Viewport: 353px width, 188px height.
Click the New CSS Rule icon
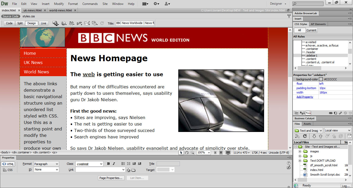tap(335, 113)
